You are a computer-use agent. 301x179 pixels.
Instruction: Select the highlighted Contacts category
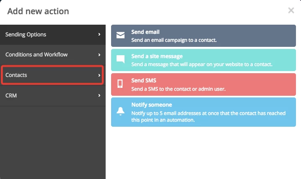[52, 75]
